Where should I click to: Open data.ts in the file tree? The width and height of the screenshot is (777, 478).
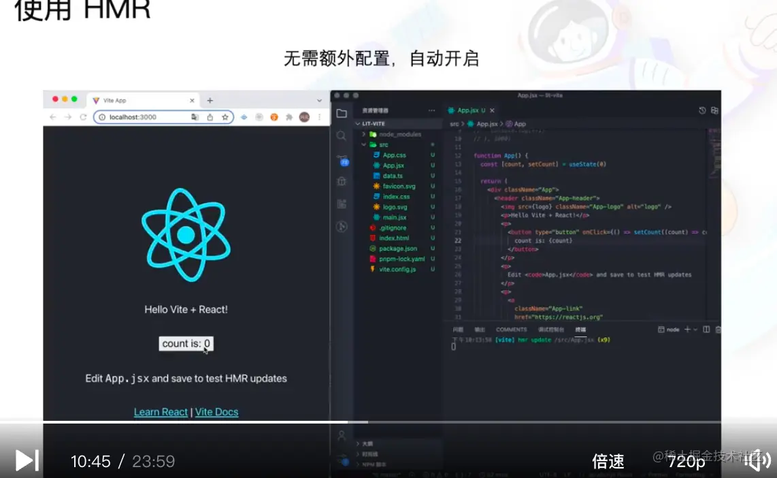393,176
